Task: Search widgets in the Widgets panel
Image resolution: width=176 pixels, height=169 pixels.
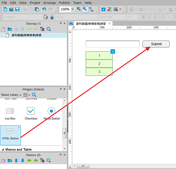Action: [x=34, y=95]
